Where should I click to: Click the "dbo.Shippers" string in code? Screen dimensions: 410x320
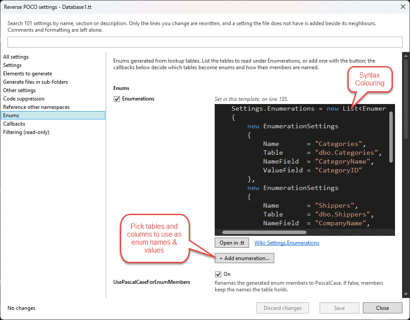342,214
